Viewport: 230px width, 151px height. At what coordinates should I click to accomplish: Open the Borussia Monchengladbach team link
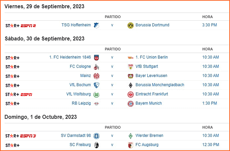160,85
